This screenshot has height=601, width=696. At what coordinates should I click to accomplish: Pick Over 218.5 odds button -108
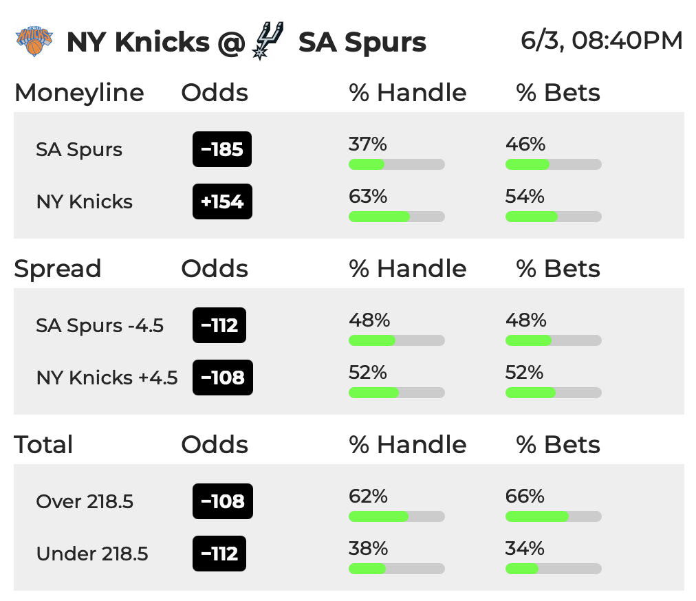coord(223,501)
